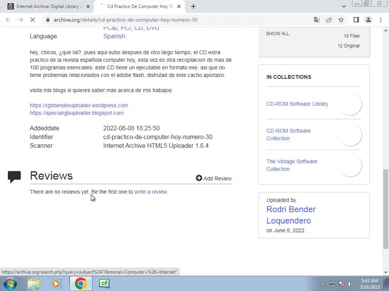
Task: Open a new tab with the plus button
Action: click(193, 6)
